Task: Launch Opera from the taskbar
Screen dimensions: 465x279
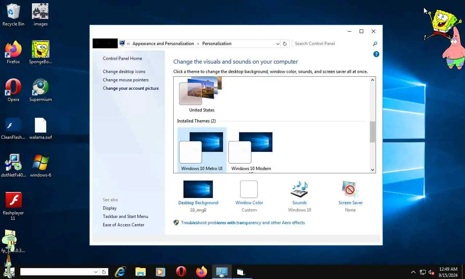Action: tap(181, 272)
